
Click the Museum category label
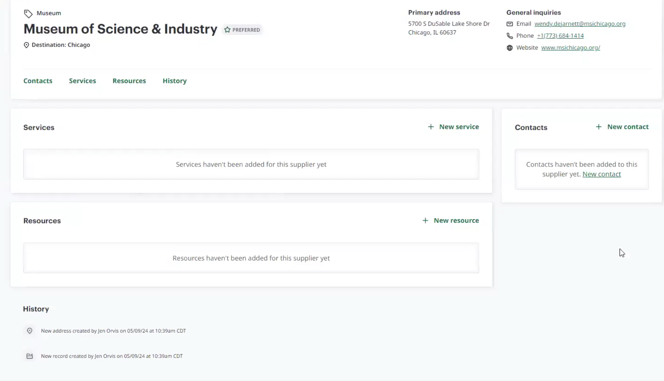49,13
